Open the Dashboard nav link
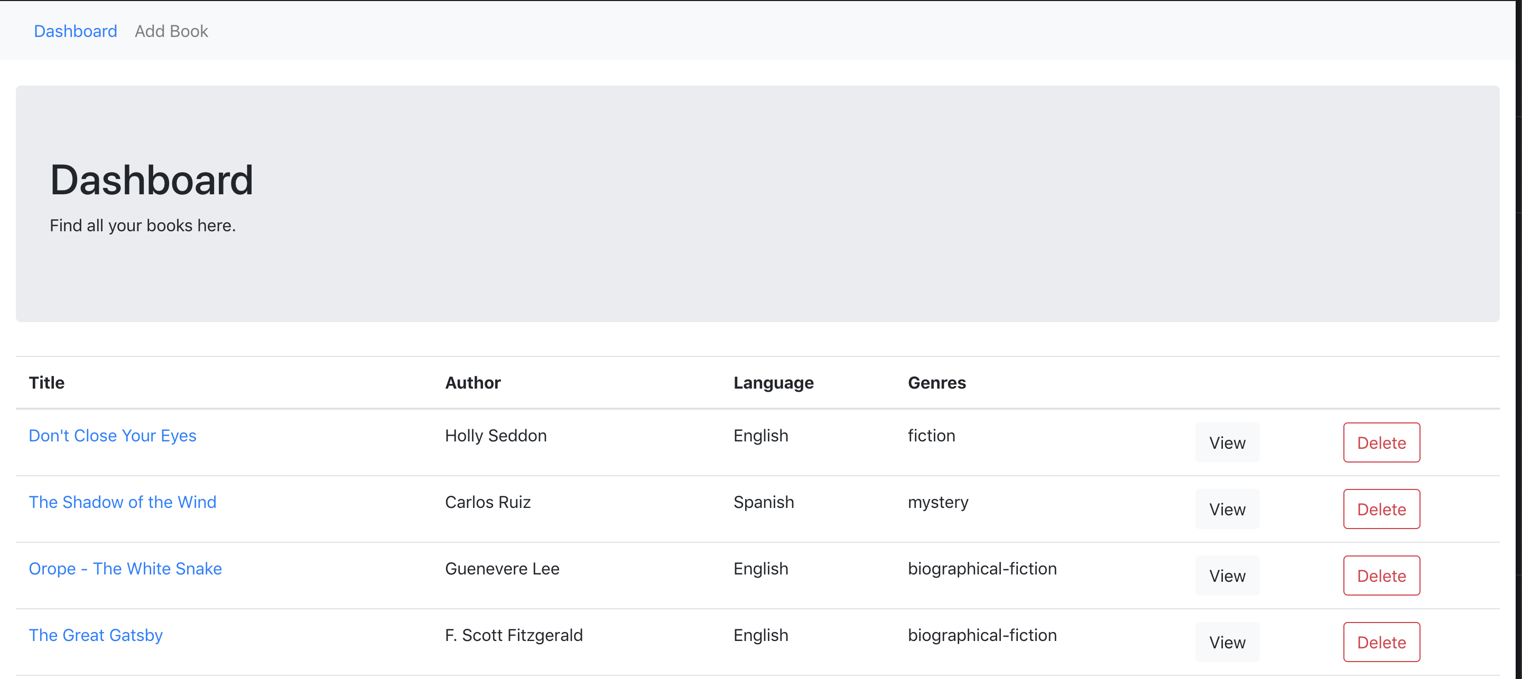Image resolution: width=1522 pixels, height=679 pixels. [75, 31]
